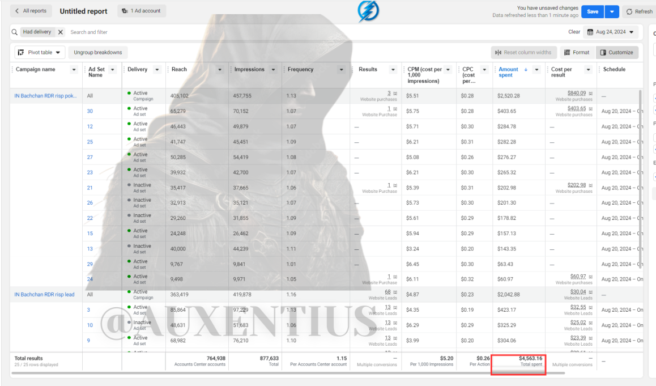Open the Pivot table view dropdown
The height and width of the screenshot is (386, 656).
click(x=40, y=52)
